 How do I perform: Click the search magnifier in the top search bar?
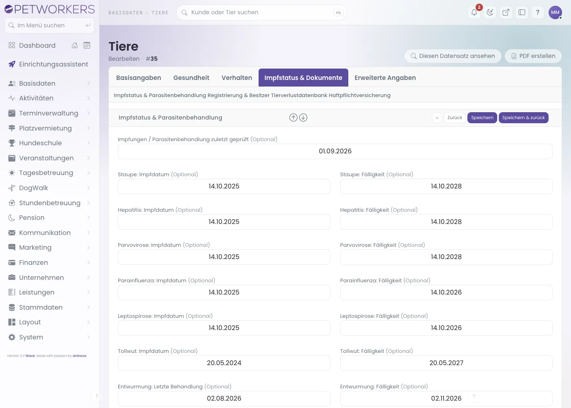click(x=184, y=12)
